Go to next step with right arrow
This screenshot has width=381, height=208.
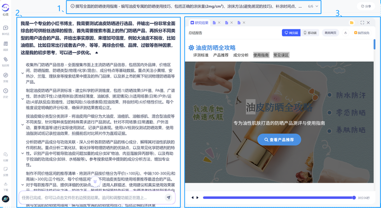click(x=198, y=197)
